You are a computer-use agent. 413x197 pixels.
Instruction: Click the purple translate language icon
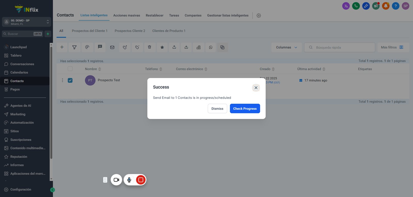pos(346,6)
